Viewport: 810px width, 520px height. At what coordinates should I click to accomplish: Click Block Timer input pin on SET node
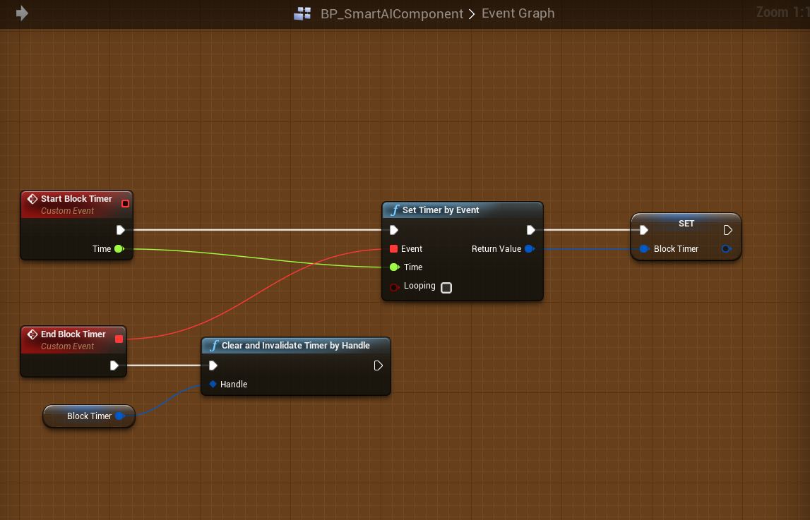coord(644,248)
